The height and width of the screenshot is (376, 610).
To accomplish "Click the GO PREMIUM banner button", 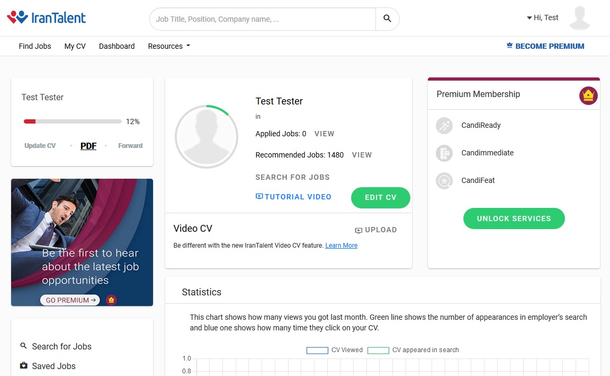I will [x=70, y=300].
